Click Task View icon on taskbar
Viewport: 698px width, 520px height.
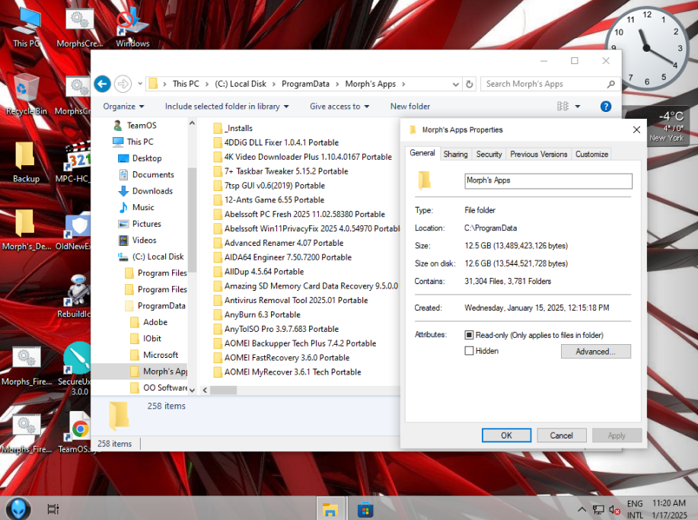click(53, 509)
